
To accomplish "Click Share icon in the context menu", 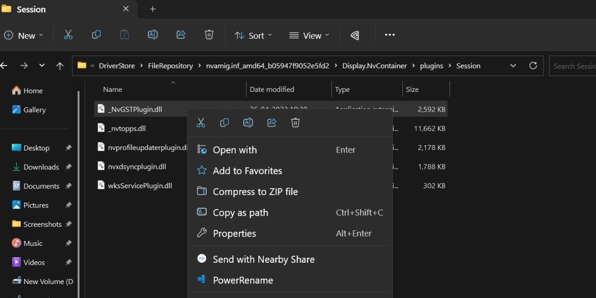I will point(272,123).
